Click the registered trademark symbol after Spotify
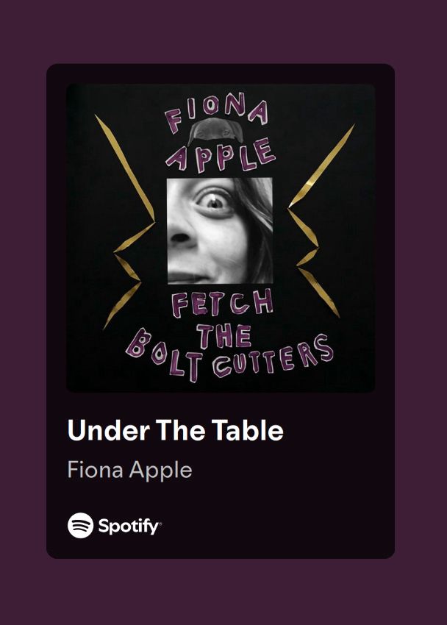The height and width of the screenshot is (625, 447). tap(160, 523)
